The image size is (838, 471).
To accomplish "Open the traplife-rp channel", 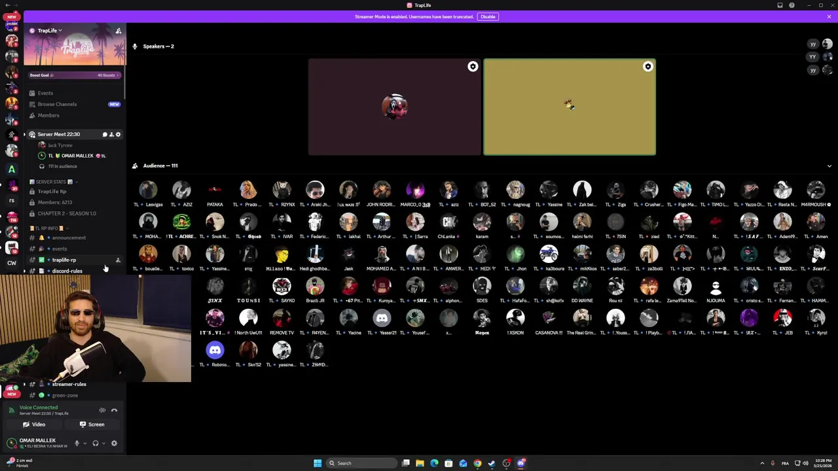I will [64, 260].
